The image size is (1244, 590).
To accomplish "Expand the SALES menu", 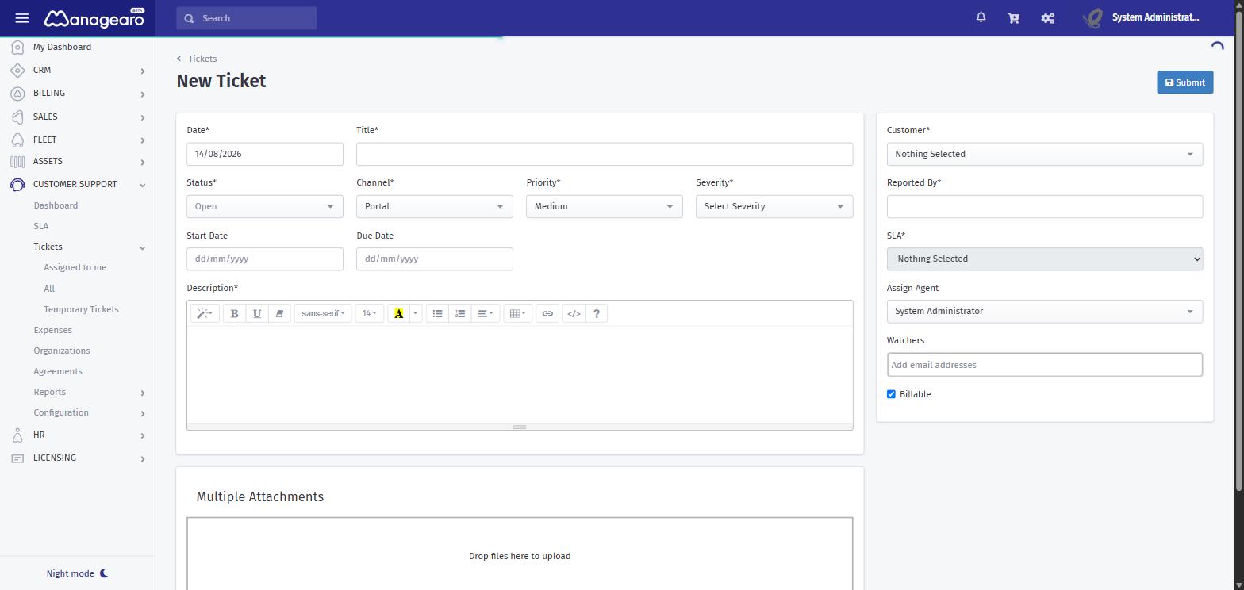I will point(143,118).
